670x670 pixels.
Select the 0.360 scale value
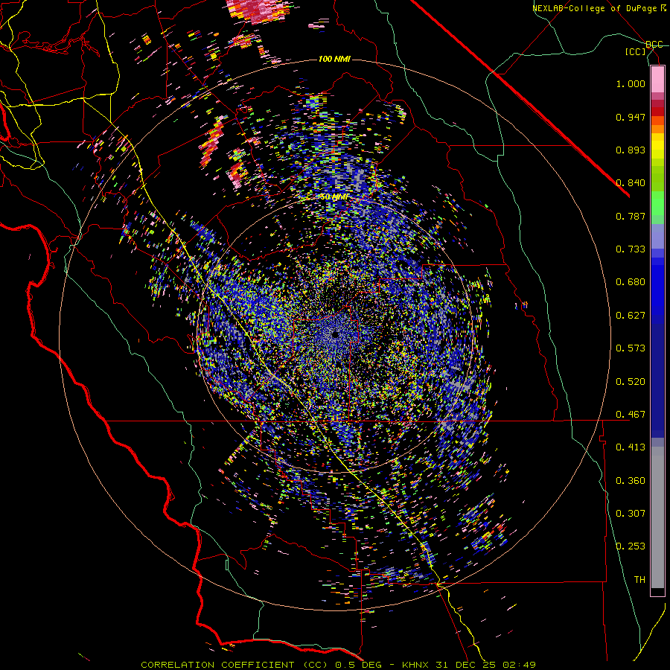[631, 481]
